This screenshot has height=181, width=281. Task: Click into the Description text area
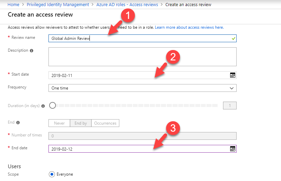point(142,57)
